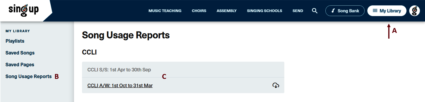Select Song Usage Reports in sidebar
425x102 pixels.
click(x=29, y=76)
